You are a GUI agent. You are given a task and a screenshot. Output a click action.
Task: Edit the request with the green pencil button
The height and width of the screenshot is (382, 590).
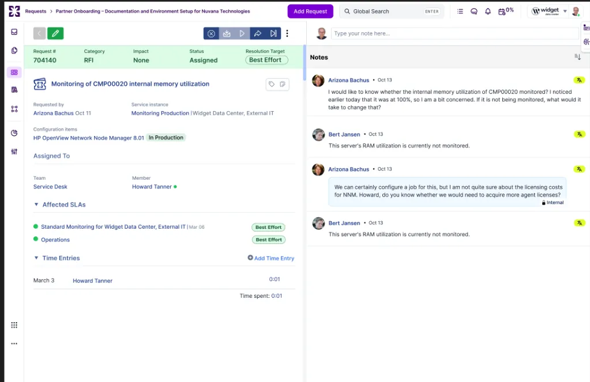click(55, 33)
